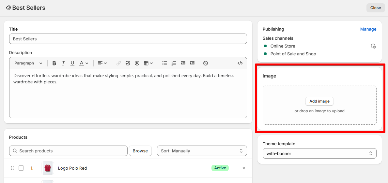Check the Logo Polo Red checkbox
Image resolution: width=388 pixels, height=183 pixels.
[x=21, y=168]
